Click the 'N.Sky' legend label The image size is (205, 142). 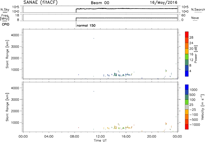pyautogui.click(x=5, y=9)
